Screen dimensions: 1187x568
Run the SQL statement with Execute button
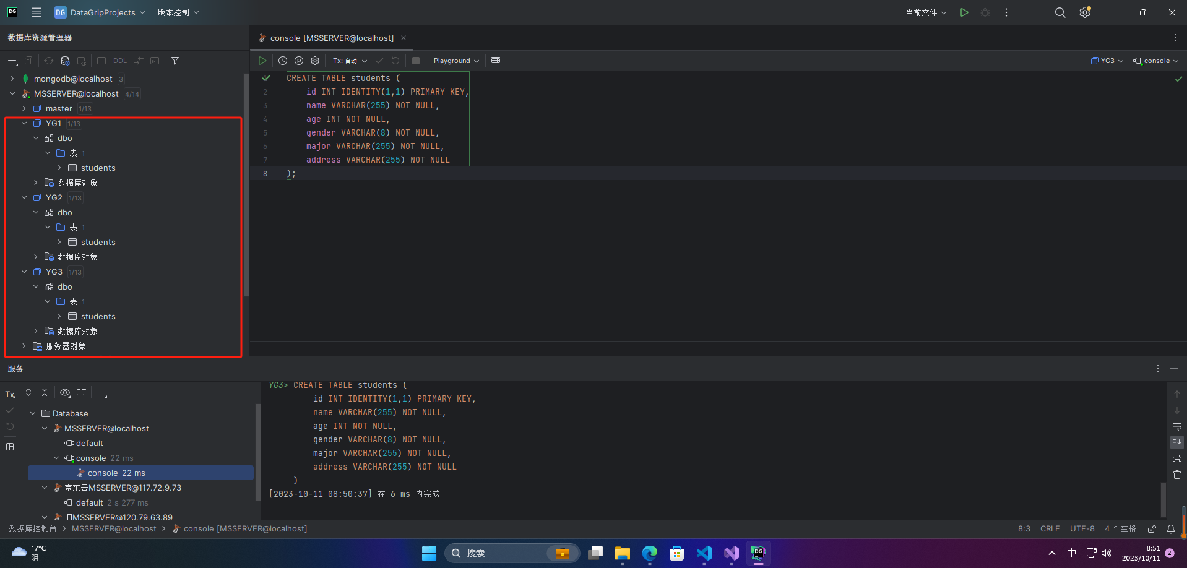coord(262,61)
